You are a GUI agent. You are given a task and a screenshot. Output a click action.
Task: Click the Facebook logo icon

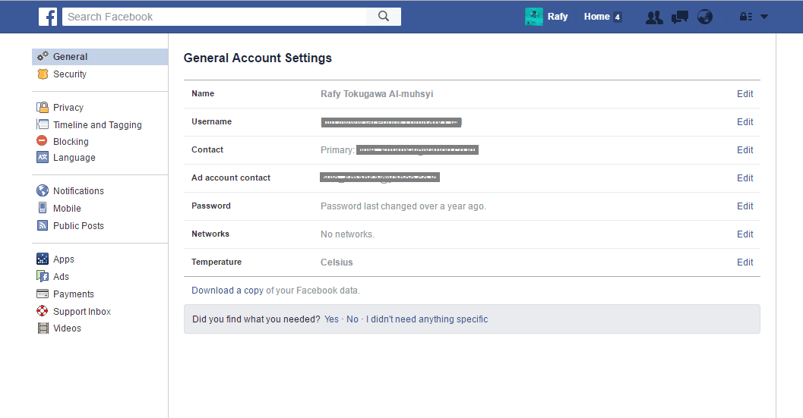point(48,17)
